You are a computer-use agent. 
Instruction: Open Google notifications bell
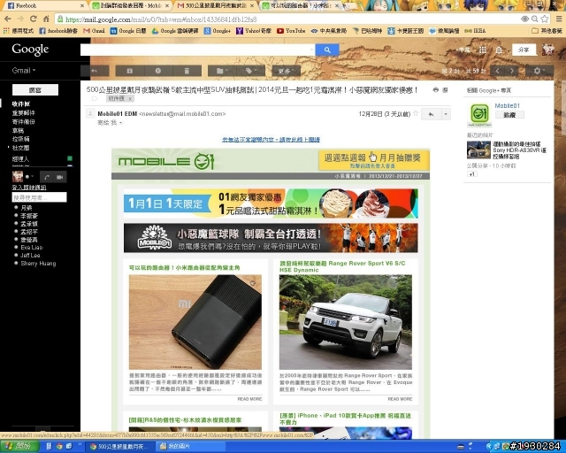(x=499, y=50)
